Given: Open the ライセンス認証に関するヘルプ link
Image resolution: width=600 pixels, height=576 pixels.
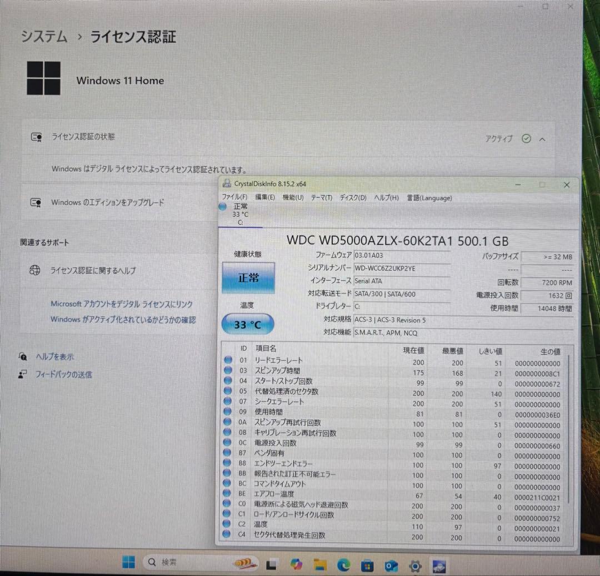Looking at the screenshot, I should (x=92, y=270).
